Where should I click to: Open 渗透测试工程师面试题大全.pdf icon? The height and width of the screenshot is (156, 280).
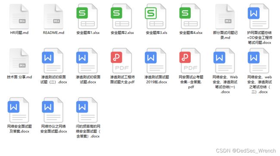[x=121, y=61]
